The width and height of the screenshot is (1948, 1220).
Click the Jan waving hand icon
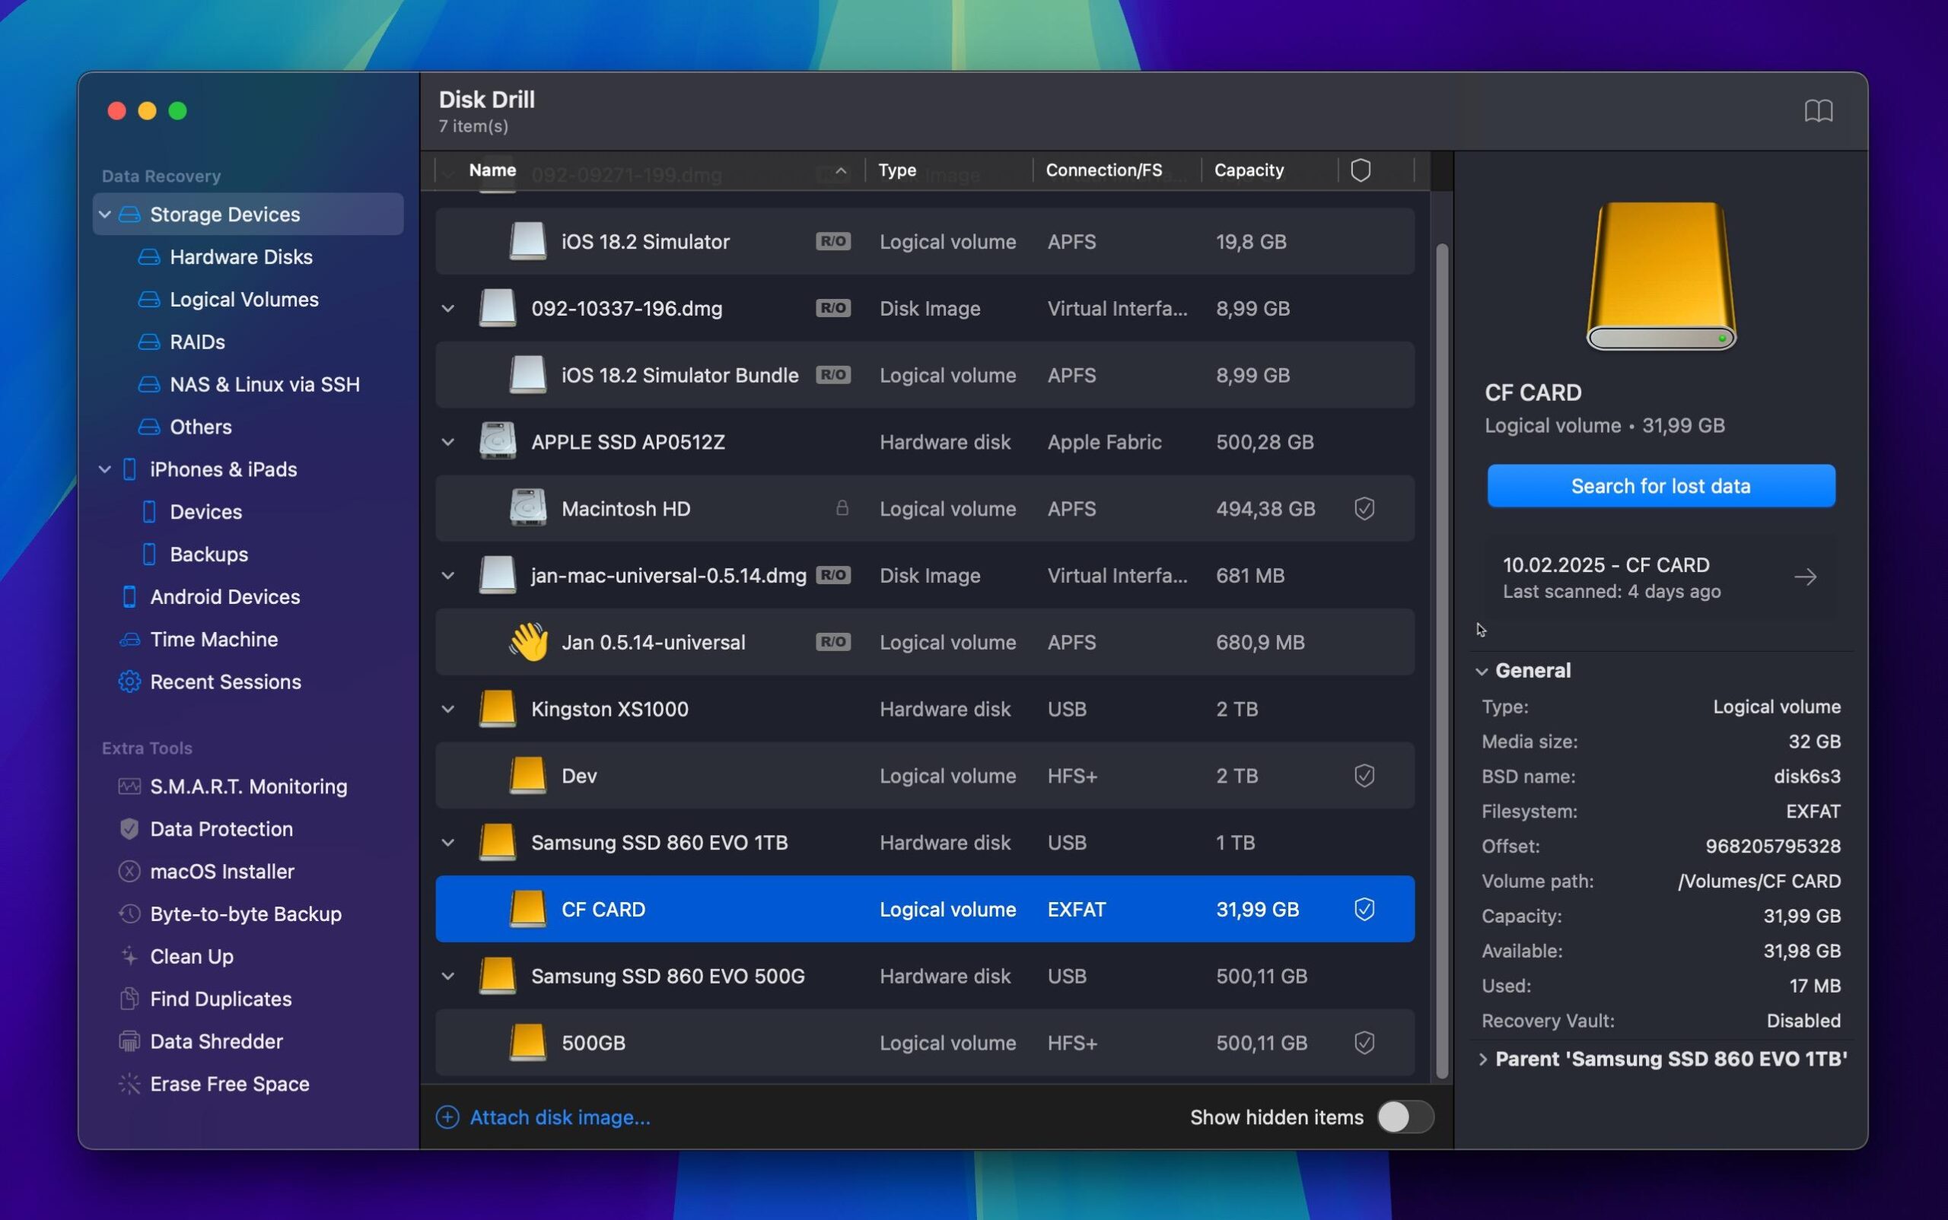tap(528, 642)
